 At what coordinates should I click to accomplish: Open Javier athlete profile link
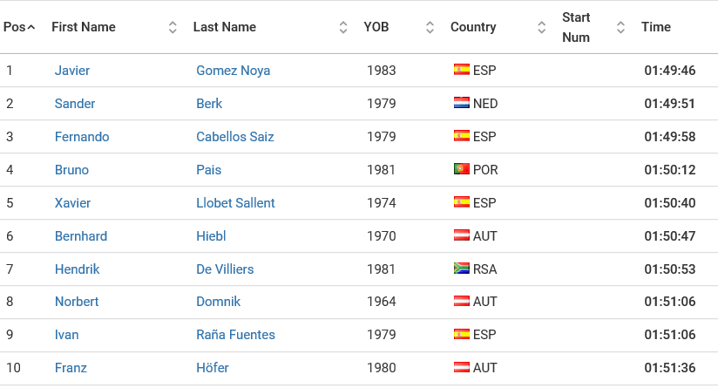pyautogui.click(x=72, y=71)
